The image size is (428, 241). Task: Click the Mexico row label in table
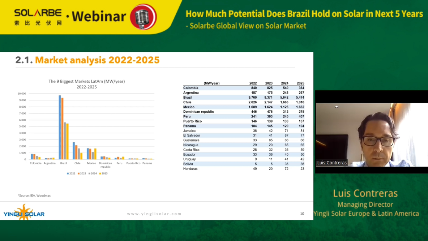[189, 107]
